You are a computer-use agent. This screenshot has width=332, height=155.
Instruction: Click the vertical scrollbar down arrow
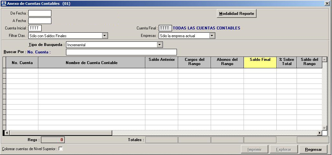pos(324,127)
